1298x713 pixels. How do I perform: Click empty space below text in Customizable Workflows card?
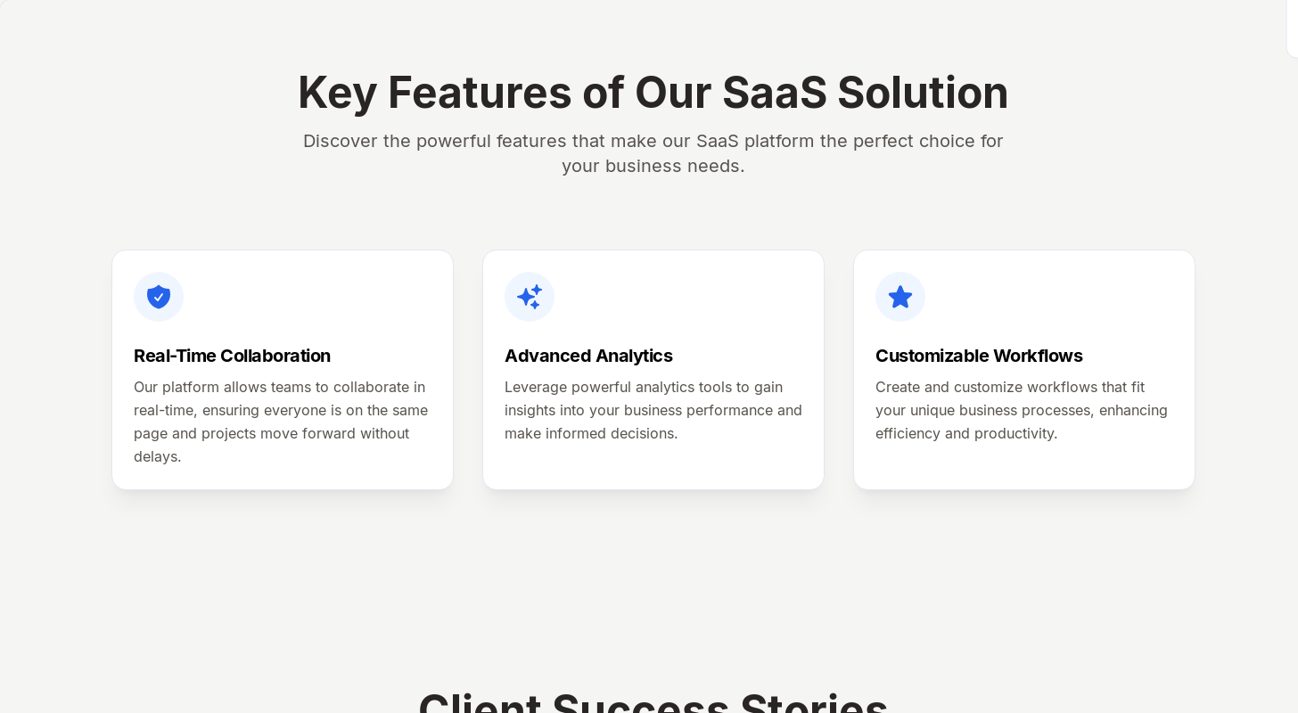[1023, 466]
